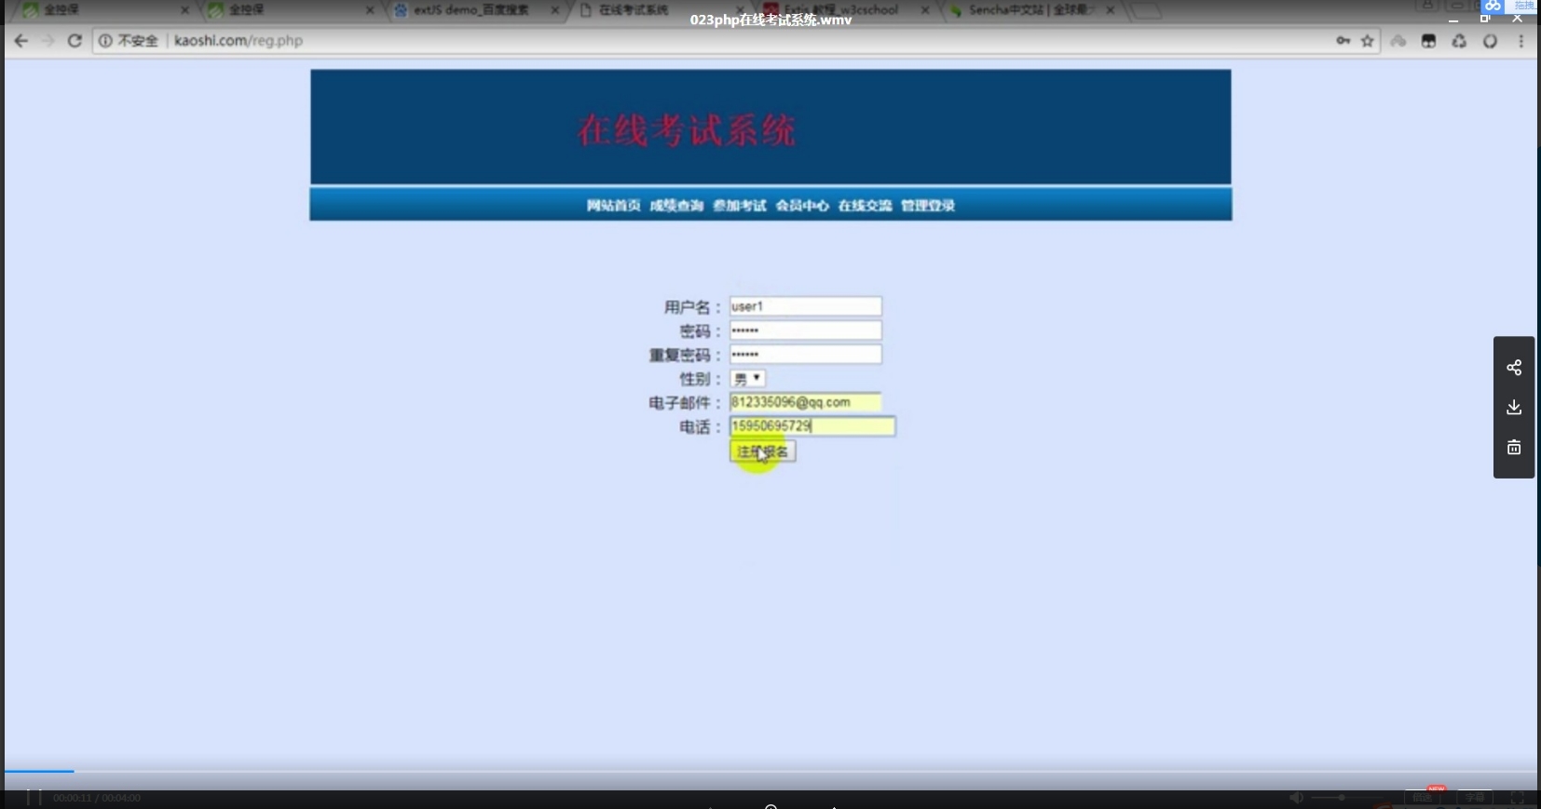1541x809 pixels.
Task: Click the download icon in side panel
Action: pyautogui.click(x=1514, y=407)
